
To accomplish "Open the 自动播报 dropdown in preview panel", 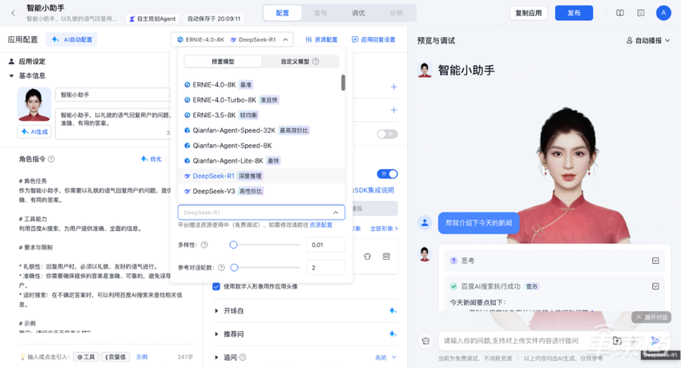I will coord(648,40).
